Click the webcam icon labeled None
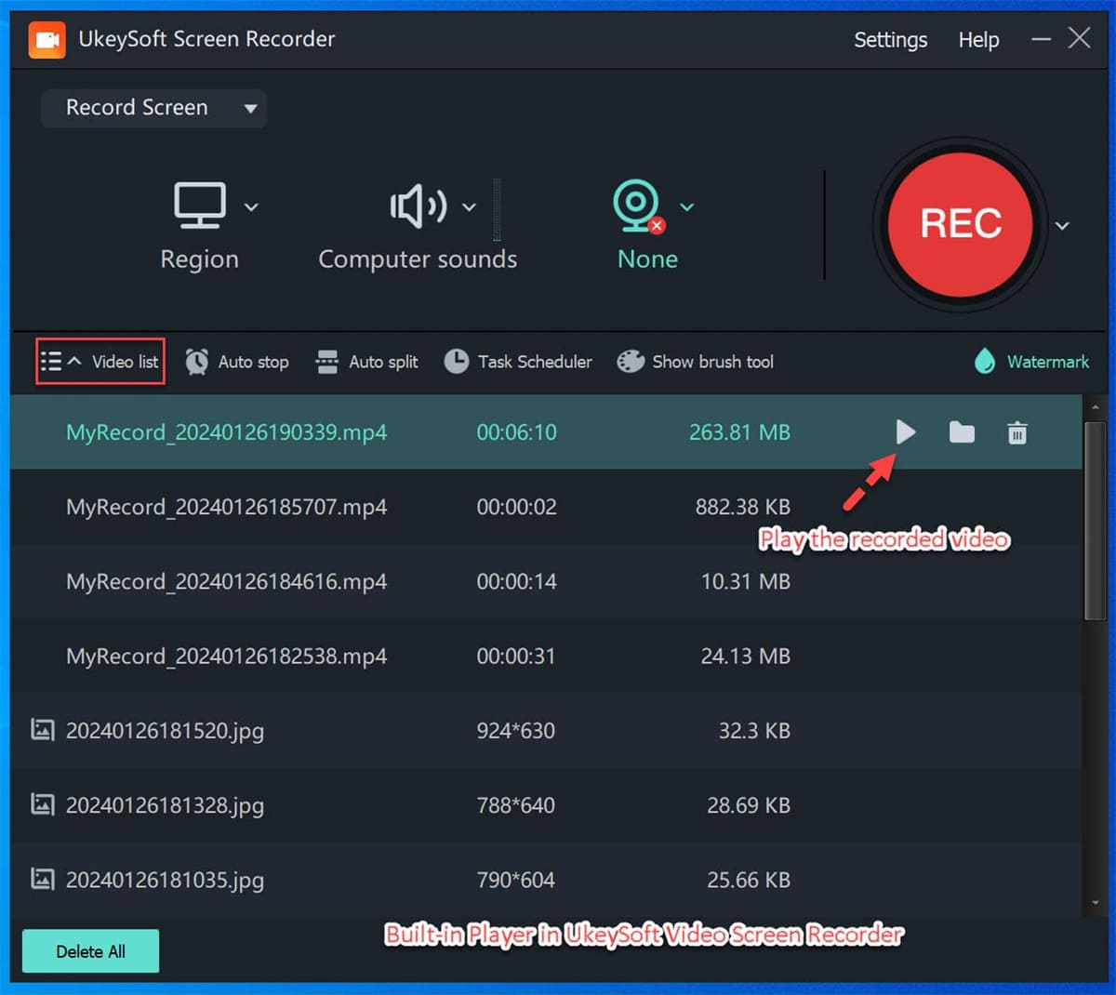This screenshot has width=1116, height=995. pos(637,206)
